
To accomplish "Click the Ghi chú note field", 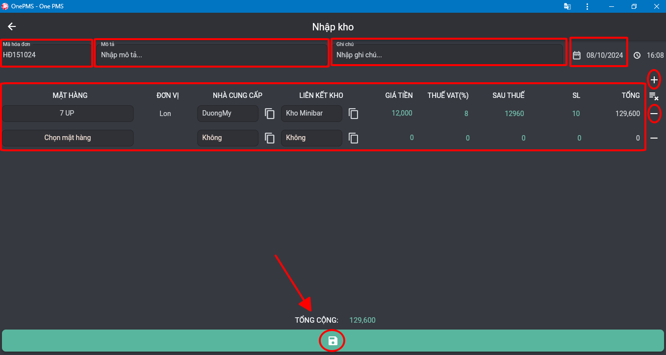I will tap(448, 54).
